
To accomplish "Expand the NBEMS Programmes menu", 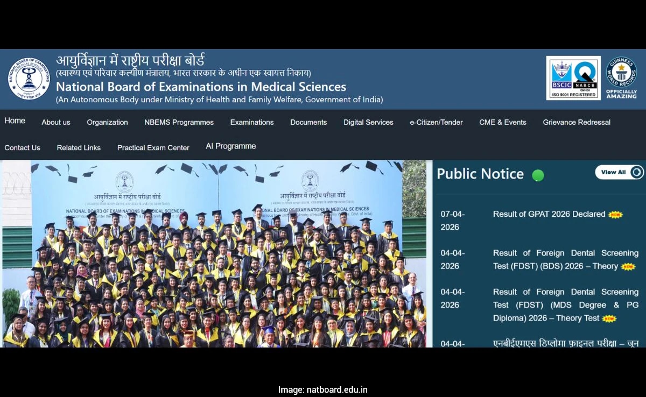I will point(179,123).
